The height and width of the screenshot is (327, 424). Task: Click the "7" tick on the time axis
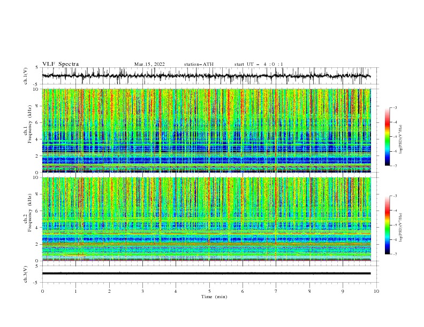pos(276,291)
